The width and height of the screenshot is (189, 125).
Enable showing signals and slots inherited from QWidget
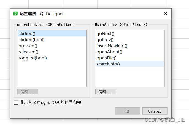tap(16, 102)
